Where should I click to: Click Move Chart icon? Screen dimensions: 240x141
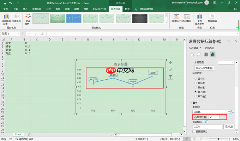(212, 16)
